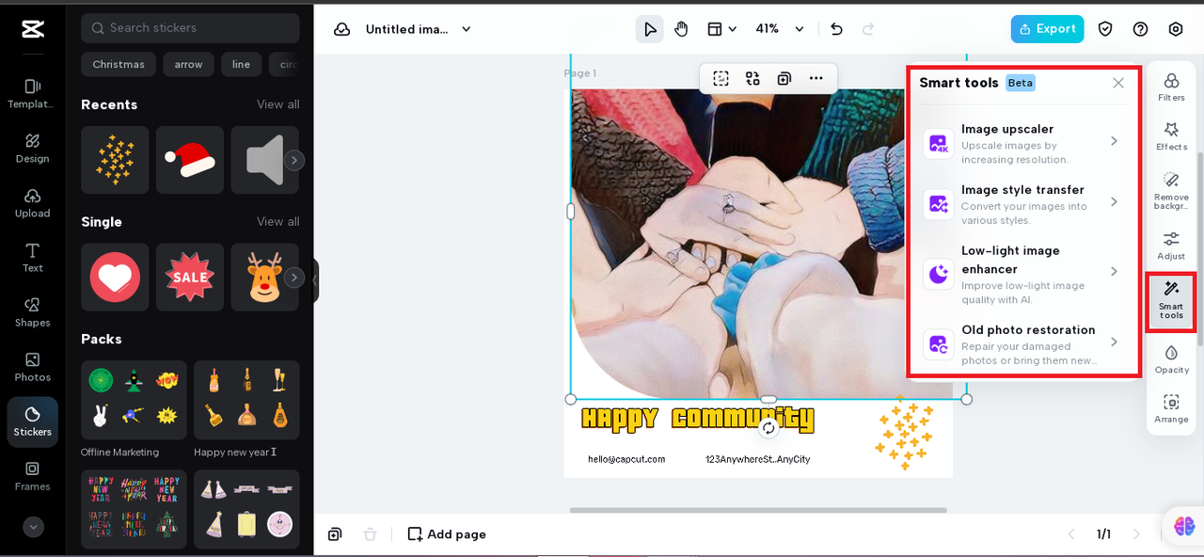The image size is (1204, 557).
Task: Click the Export button
Action: pos(1047,29)
